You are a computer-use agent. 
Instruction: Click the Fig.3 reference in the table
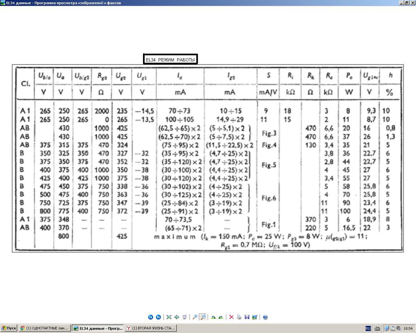tap(269, 133)
